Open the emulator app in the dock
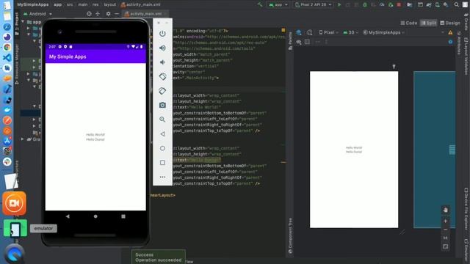This screenshot has width=470, height=264. 15,228
